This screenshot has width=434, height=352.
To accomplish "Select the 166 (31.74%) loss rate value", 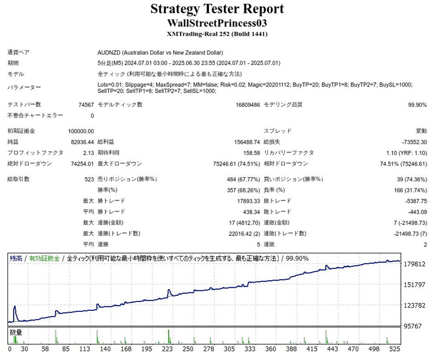I will 410,190.
